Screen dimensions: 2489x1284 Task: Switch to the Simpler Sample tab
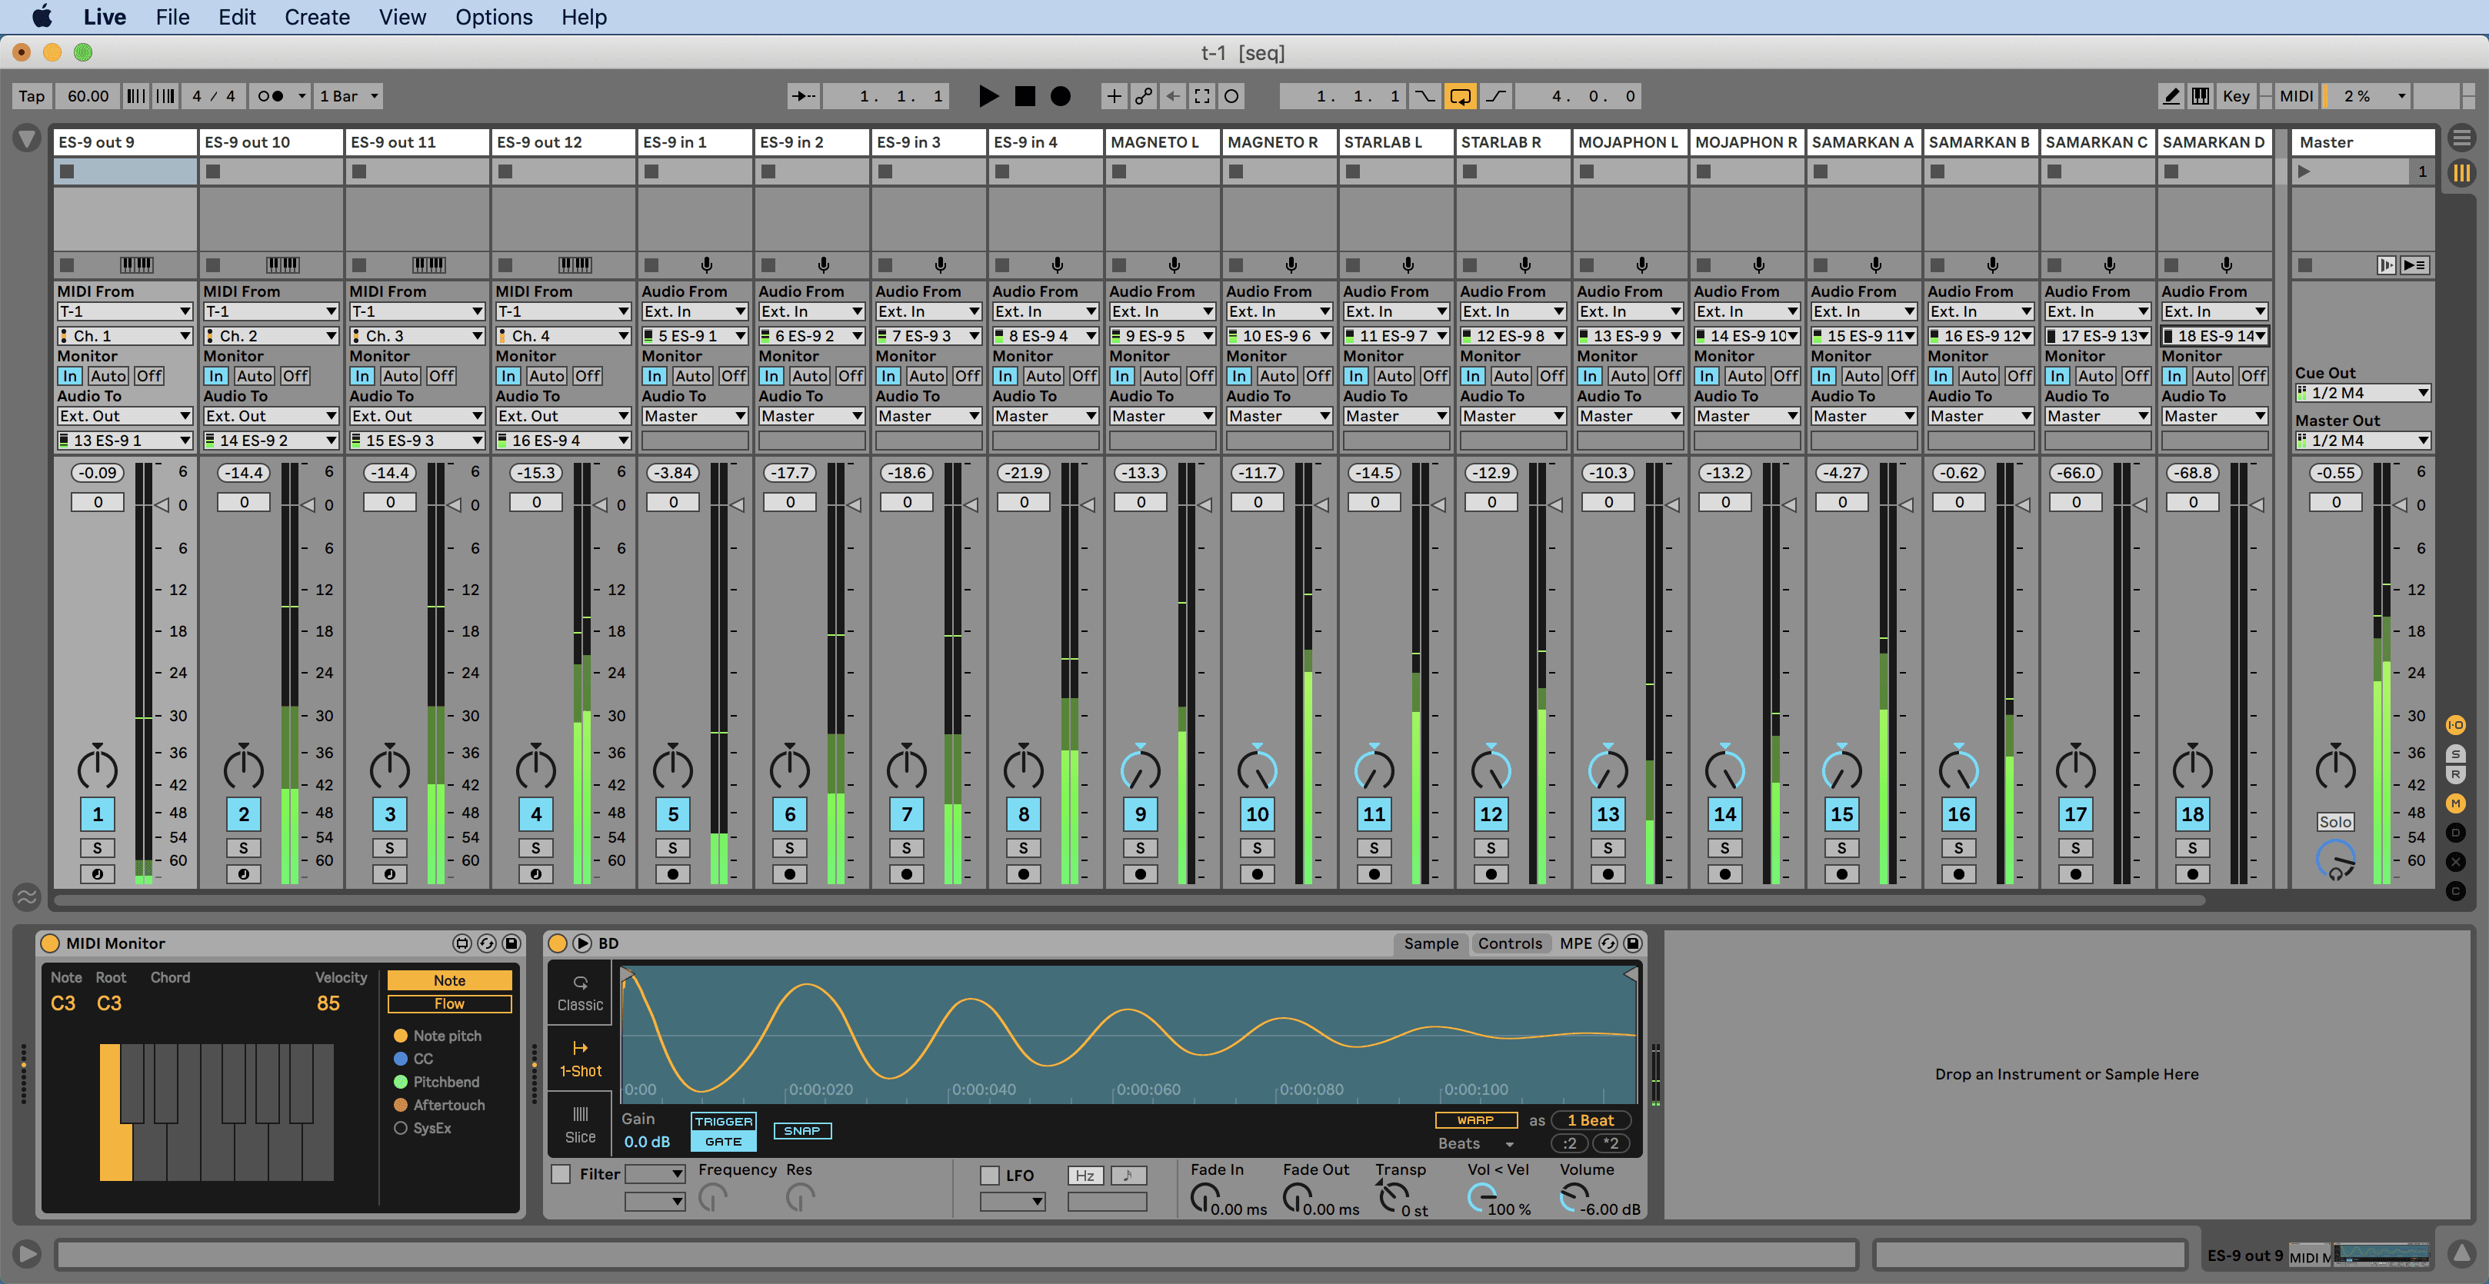click(x=1431, y=943)
